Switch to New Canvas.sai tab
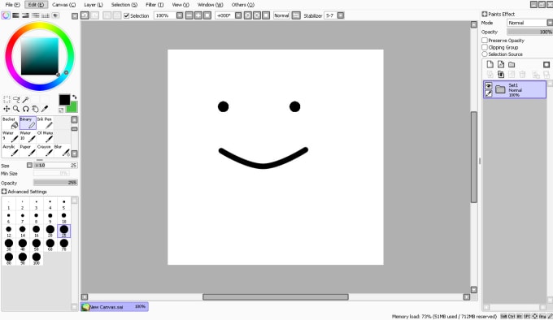 115,307
